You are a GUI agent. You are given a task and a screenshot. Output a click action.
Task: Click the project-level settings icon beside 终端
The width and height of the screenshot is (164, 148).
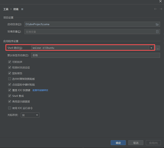point(22,9)
